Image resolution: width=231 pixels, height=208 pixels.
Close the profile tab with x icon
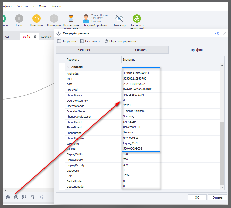[35, 37]
